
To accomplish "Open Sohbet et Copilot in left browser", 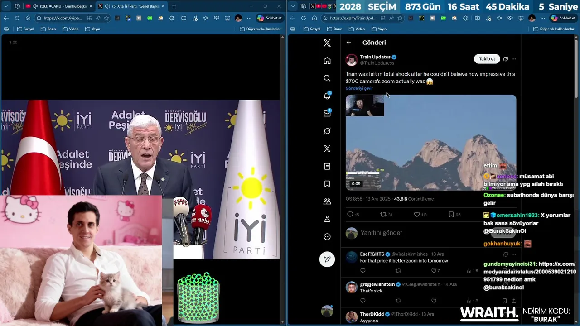I will [270, 18].
